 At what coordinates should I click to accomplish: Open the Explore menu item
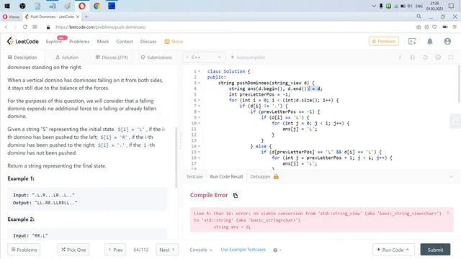pos(54,42)
